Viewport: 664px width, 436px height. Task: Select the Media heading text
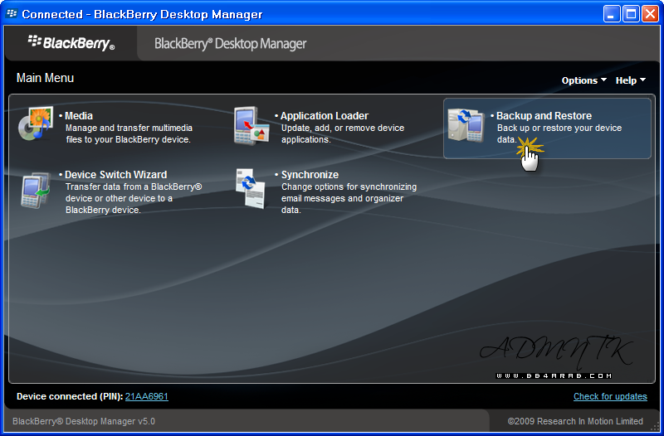coord(79,116)
